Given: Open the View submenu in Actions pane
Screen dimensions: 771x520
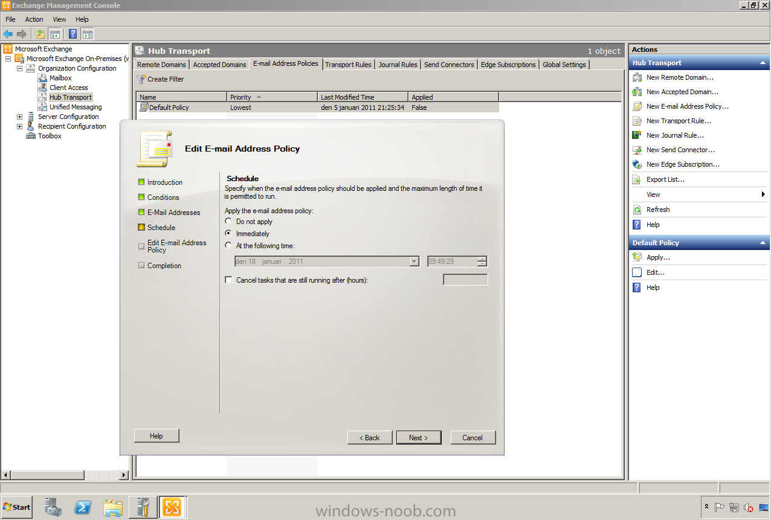Looking at the screenshot, I should 698,194.
